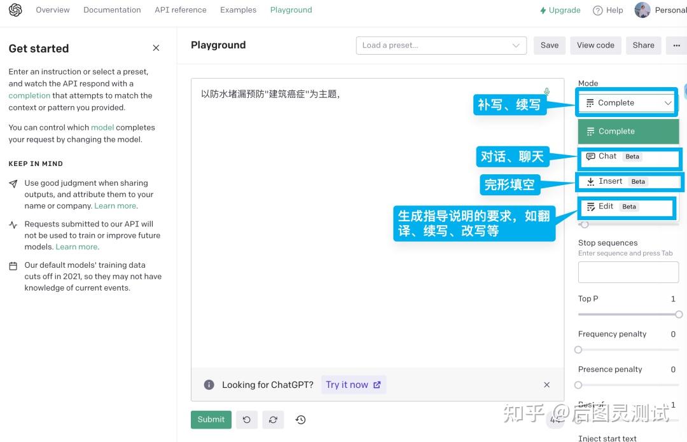
Task: Select the Complete mode option
Action: pyautogui.click(x=628, y=132)
